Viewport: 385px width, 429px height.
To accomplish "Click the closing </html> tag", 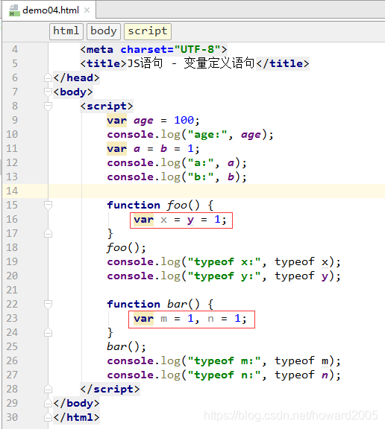I will tap(76, 418).
